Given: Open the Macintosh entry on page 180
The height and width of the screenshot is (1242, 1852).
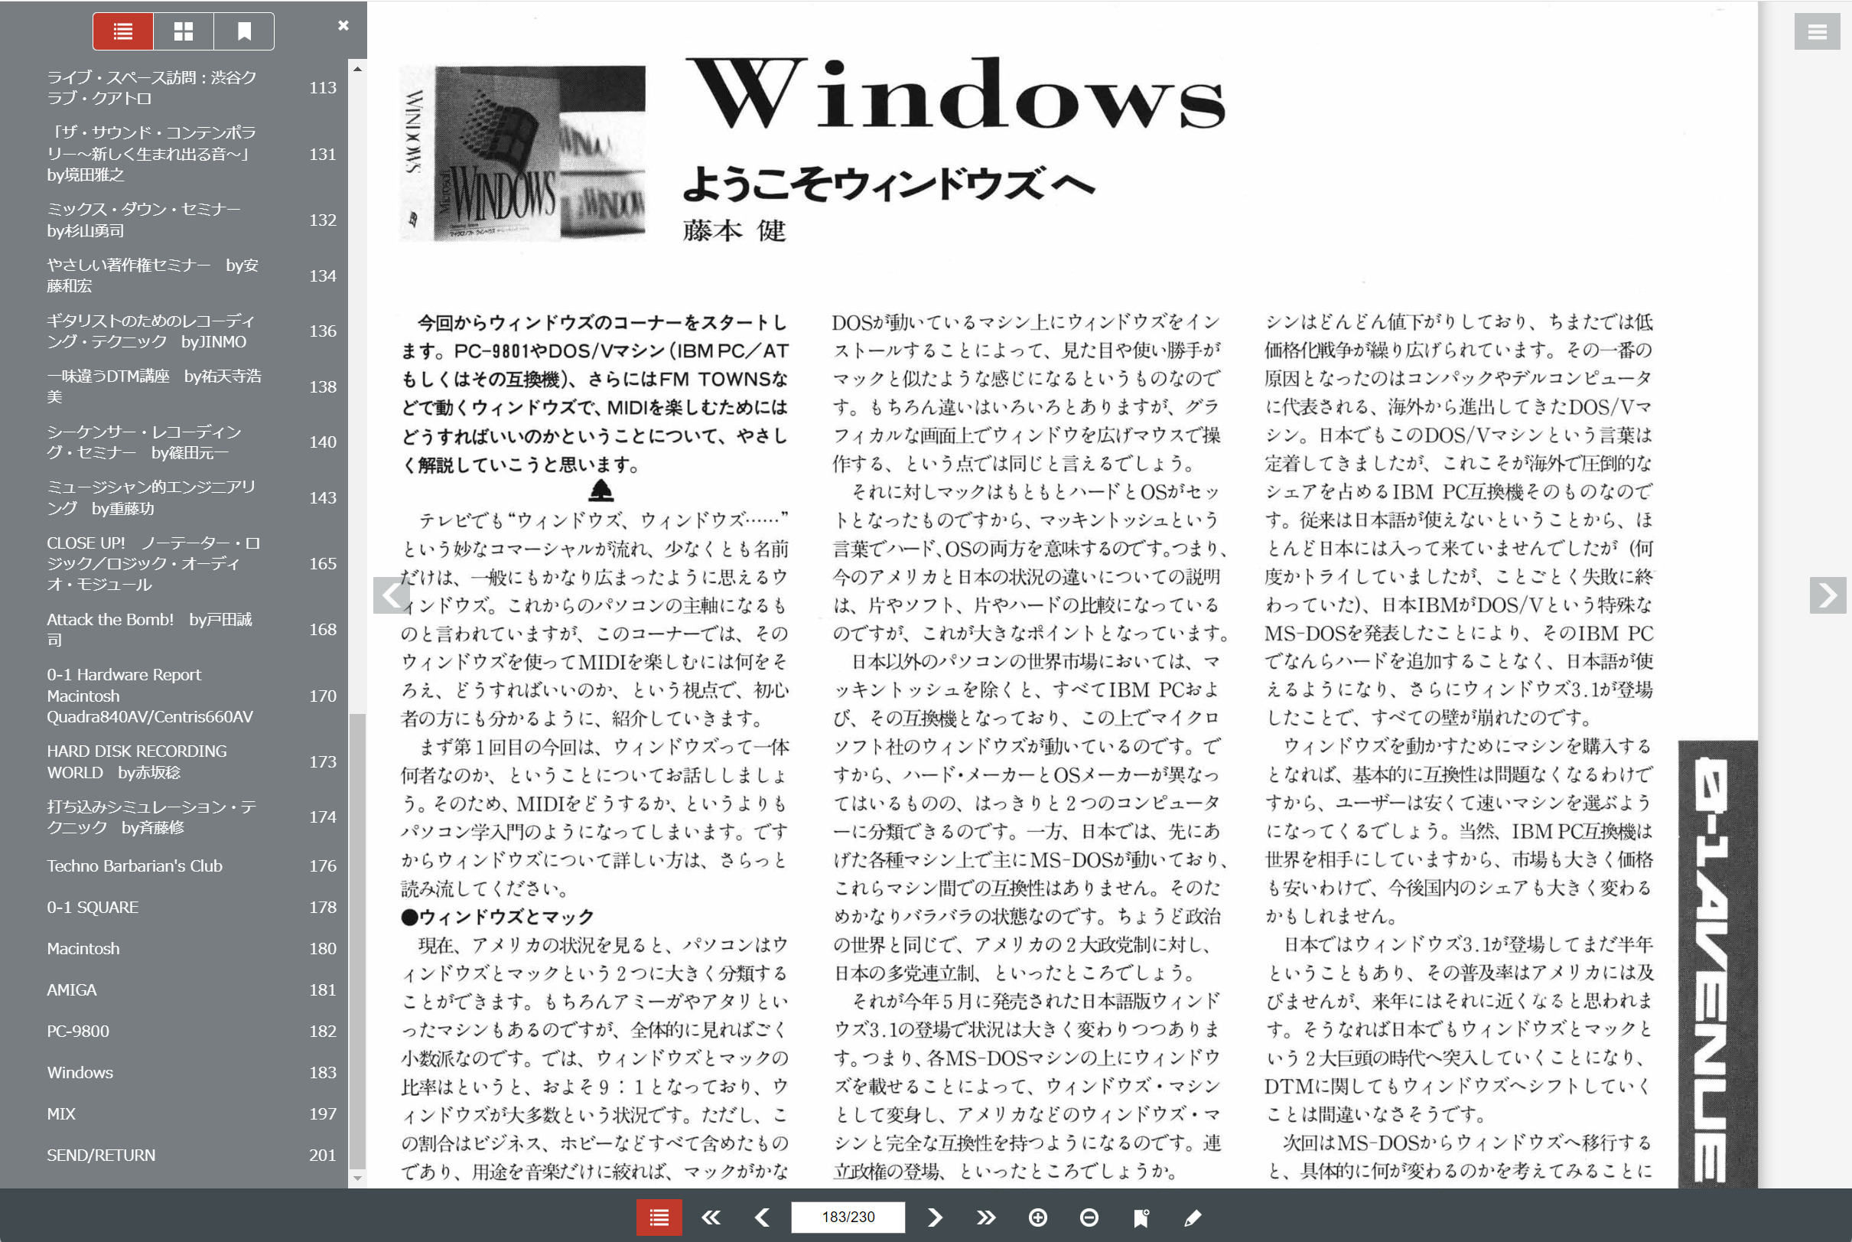Looking at the screenshot, I should [x=83, y=948].
